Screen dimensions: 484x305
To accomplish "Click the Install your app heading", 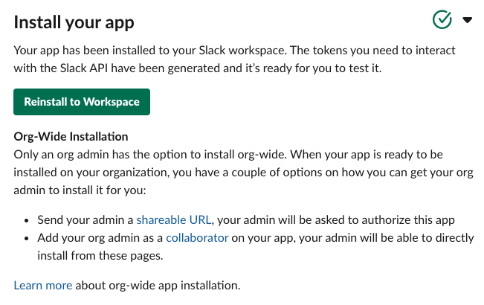I will pos(74,22).
